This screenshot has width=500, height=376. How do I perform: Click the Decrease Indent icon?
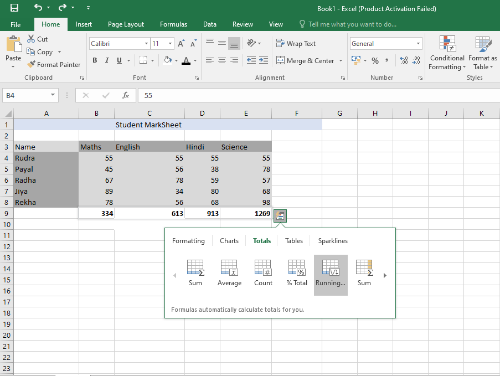(251, 60)
